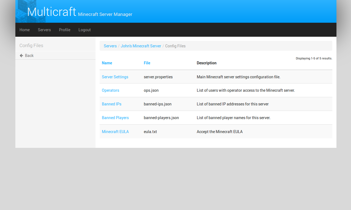351x210 pixels.
Task: Click the eula.txt file name
Action: point(150,132)
